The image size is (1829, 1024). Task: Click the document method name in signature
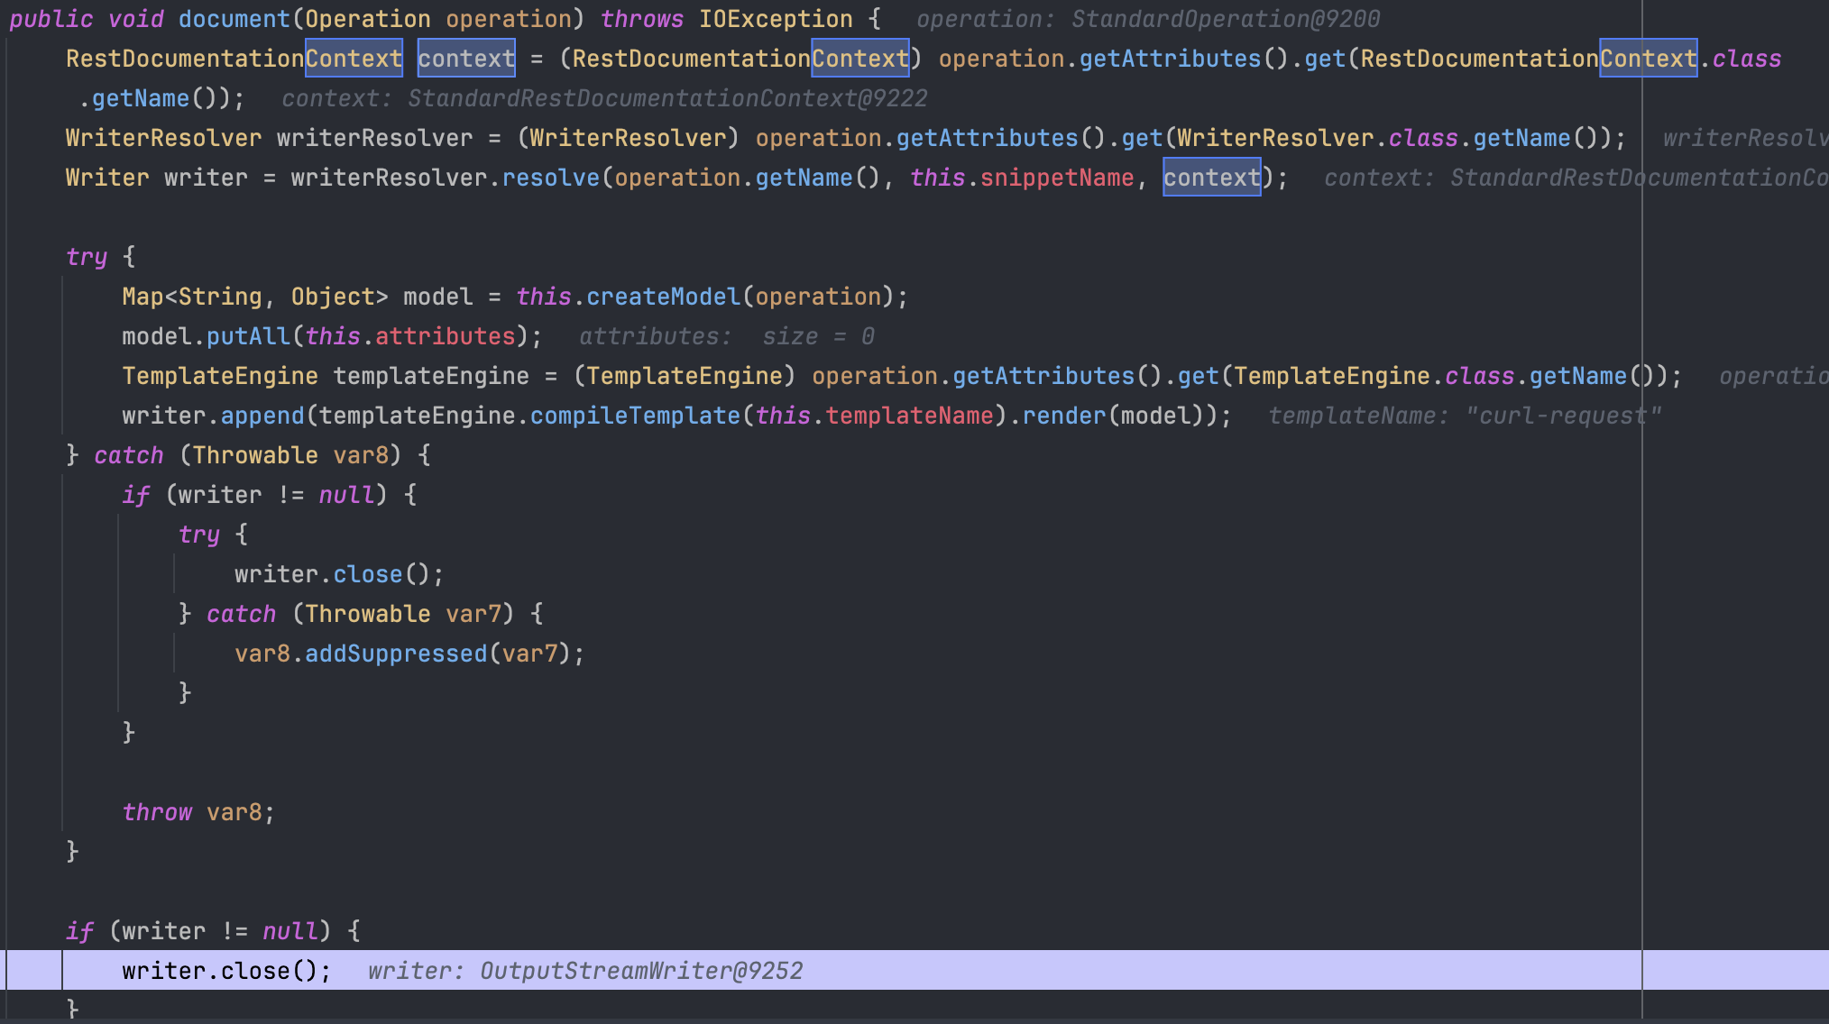pyautogui.click(x=234, y=19)
